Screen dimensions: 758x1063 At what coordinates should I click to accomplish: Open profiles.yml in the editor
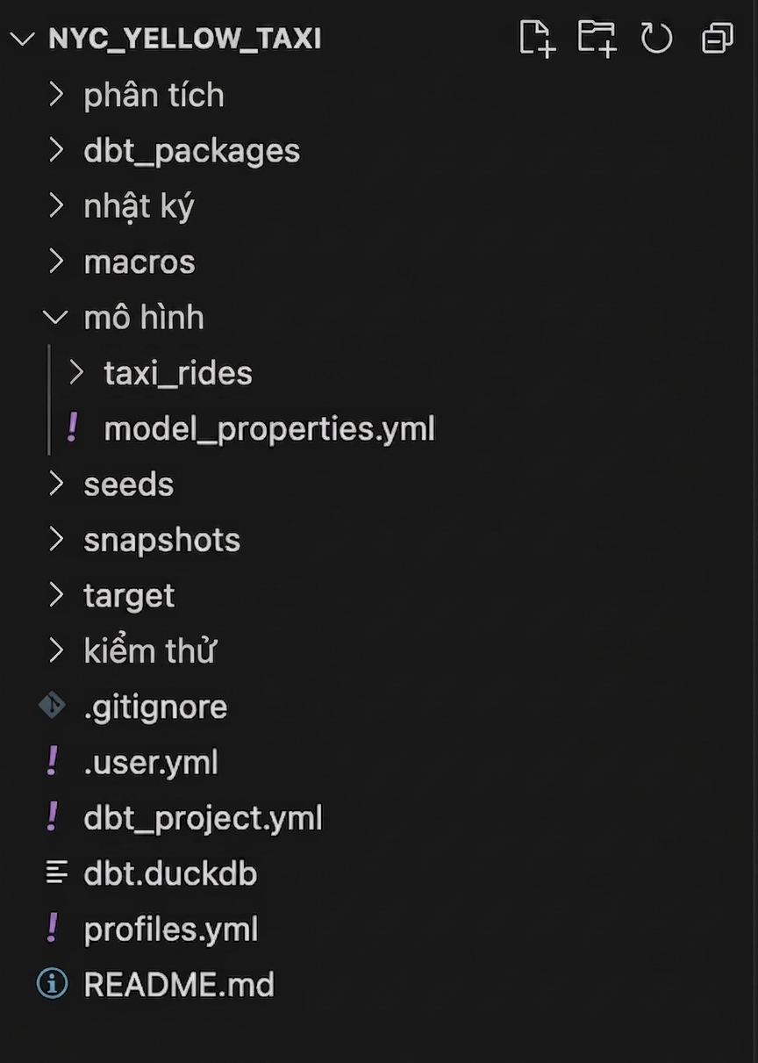[x=171, y=929]
